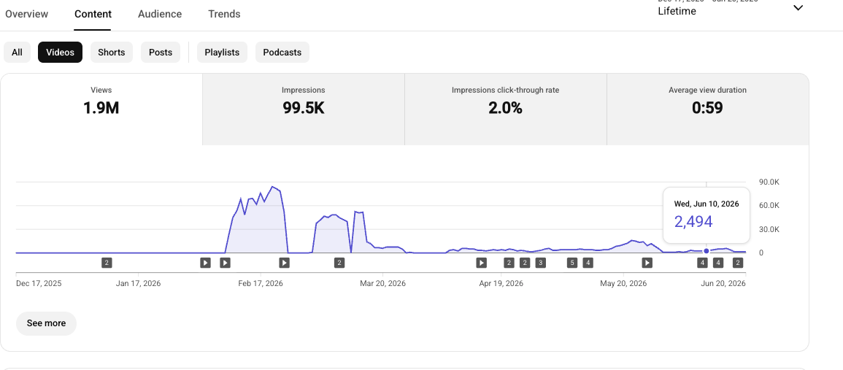Screen dimensions: 843x370
Task: Click the 90.0K y-axis label
Action: (769, 182)
